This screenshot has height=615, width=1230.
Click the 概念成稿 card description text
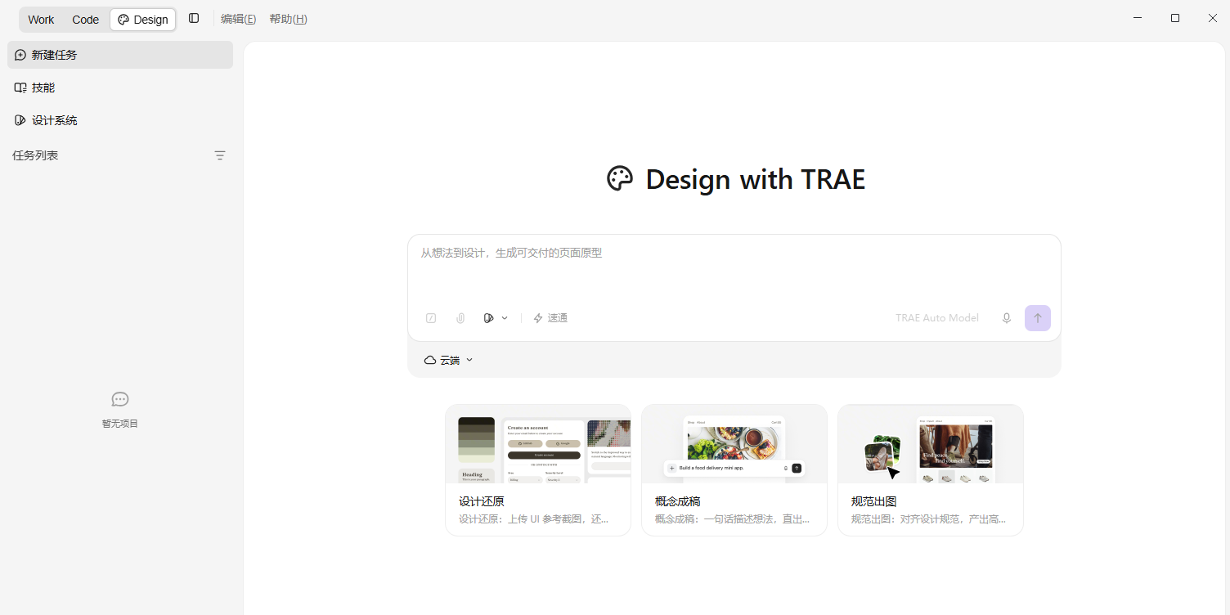pos(732,519)
